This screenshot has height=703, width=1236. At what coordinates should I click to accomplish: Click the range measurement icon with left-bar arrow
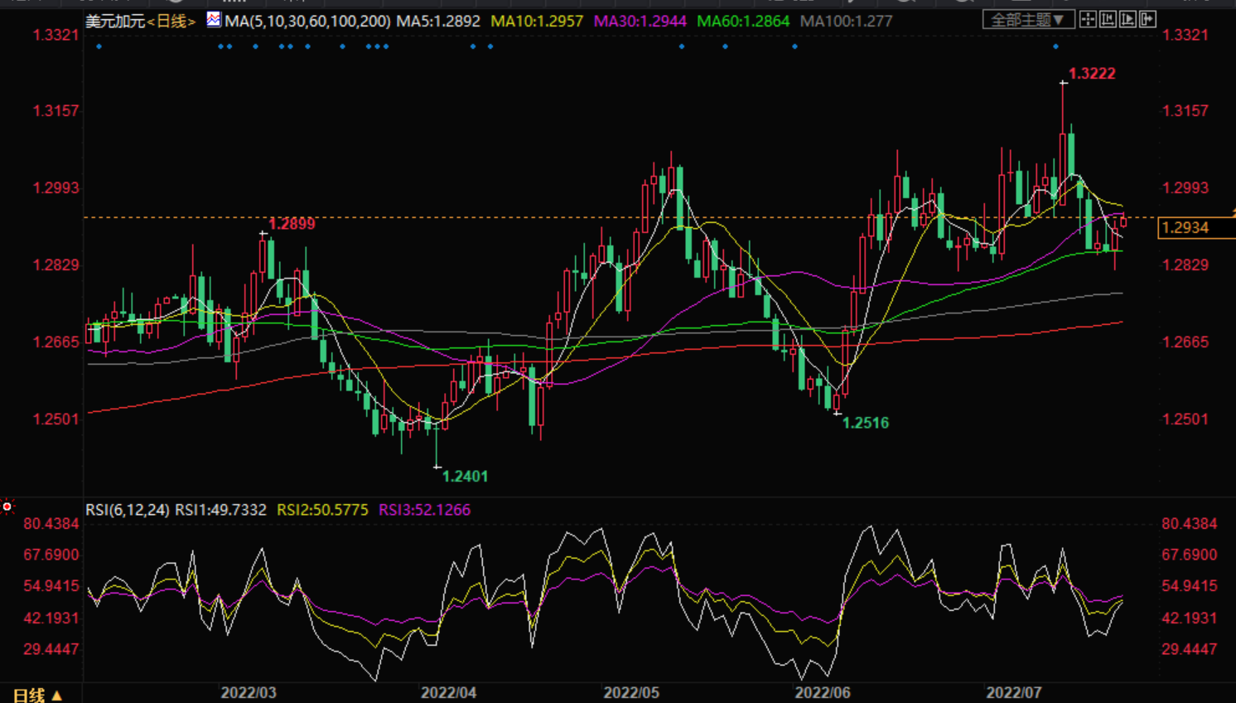pos(1108,19)
